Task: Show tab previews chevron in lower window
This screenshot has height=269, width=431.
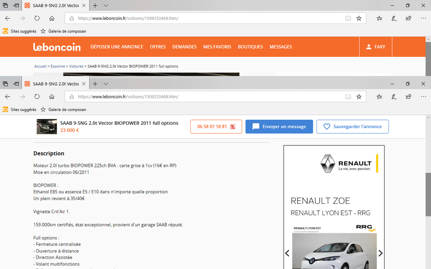Action: click(106, 84)
